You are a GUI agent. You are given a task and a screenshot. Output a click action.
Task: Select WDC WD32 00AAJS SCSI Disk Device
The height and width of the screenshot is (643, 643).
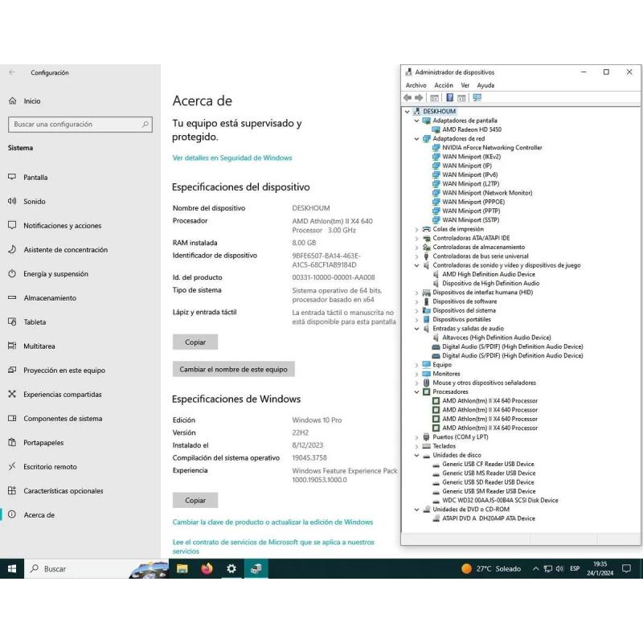[500, 500]
